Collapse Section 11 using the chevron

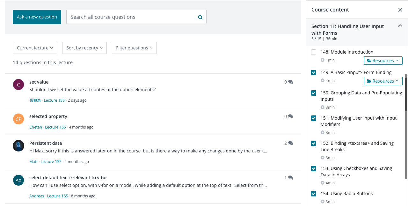coord(400,26)
